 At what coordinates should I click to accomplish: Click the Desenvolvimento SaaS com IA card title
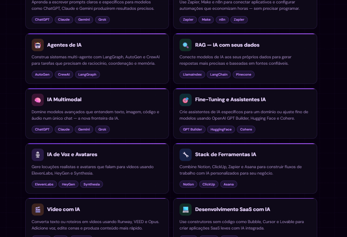pyautogui.click(x=232, y=210)
